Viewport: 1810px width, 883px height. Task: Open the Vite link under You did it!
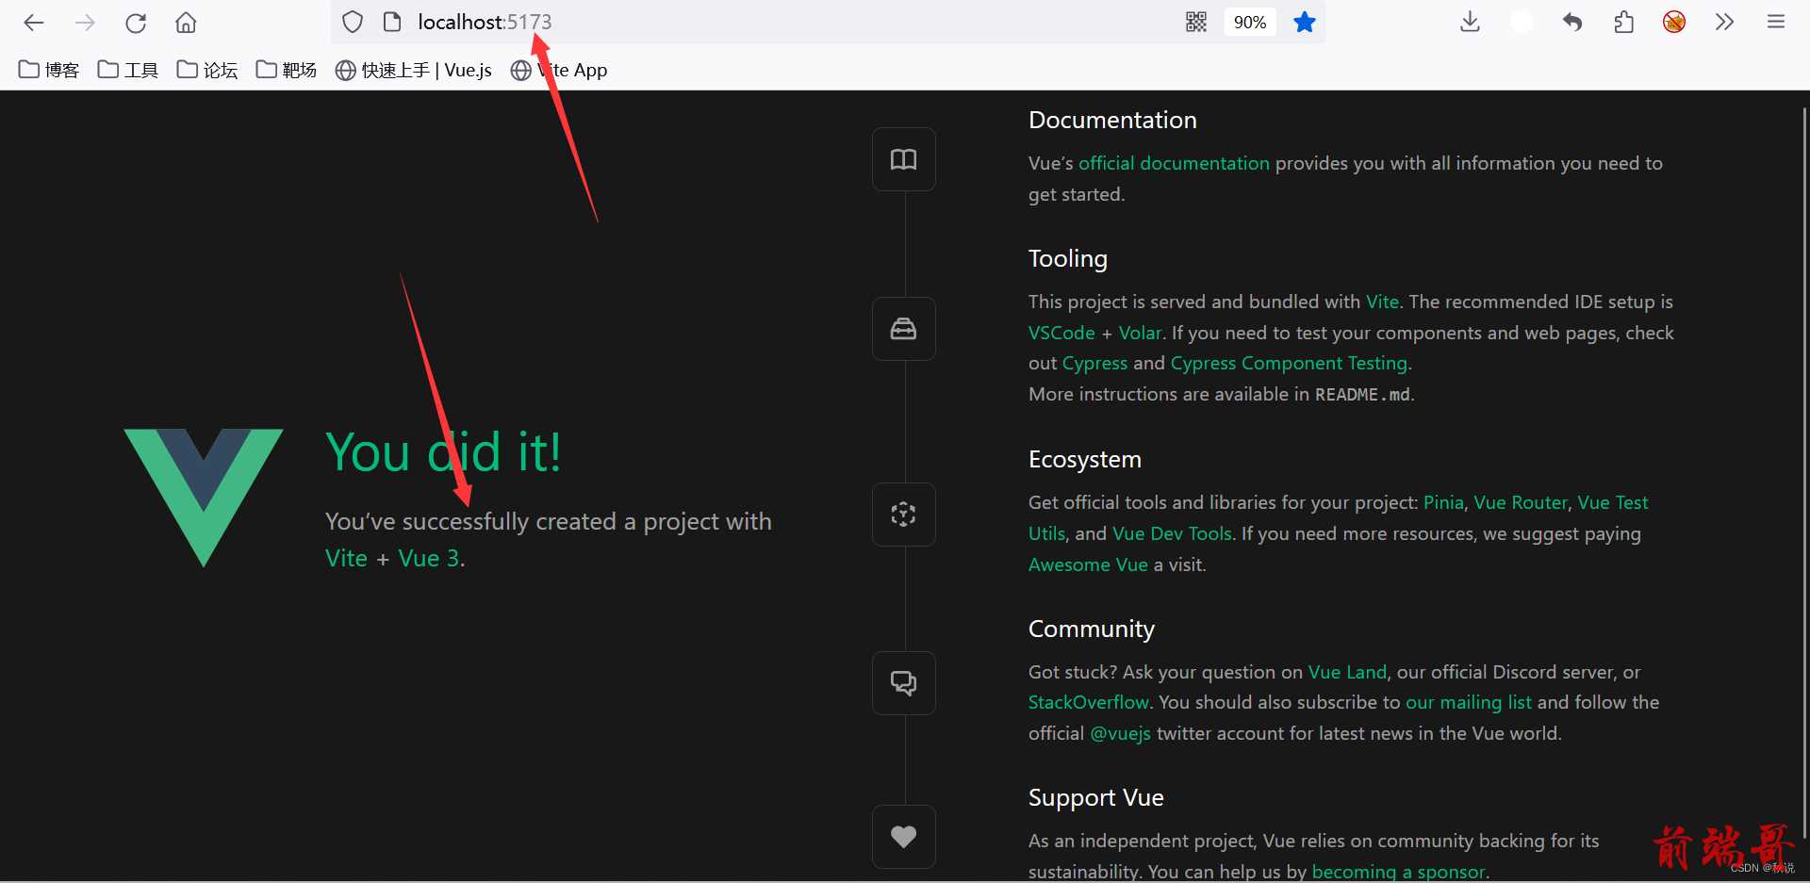346,558
